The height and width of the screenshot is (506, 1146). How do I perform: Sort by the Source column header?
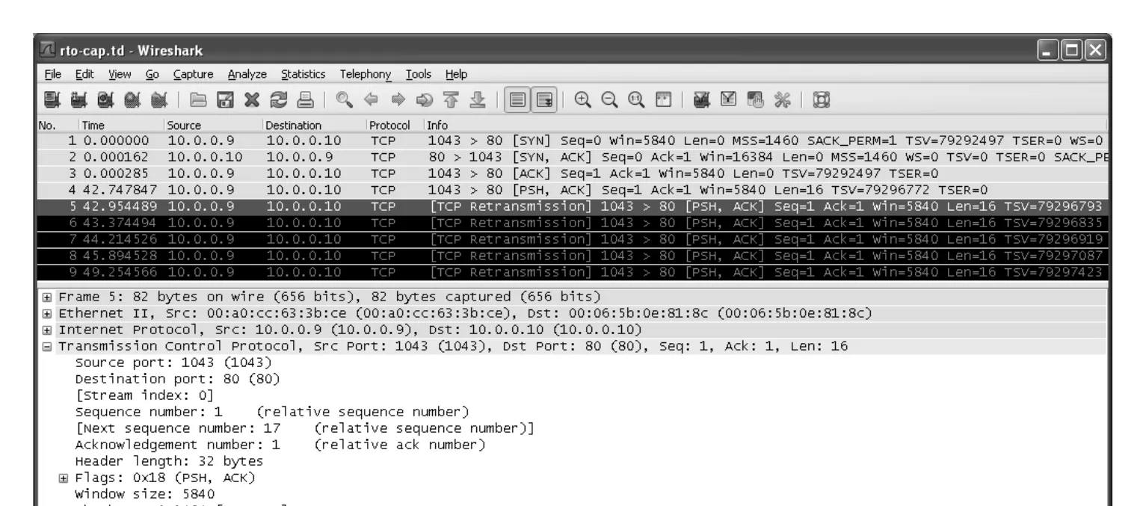[x=212, y=125]
